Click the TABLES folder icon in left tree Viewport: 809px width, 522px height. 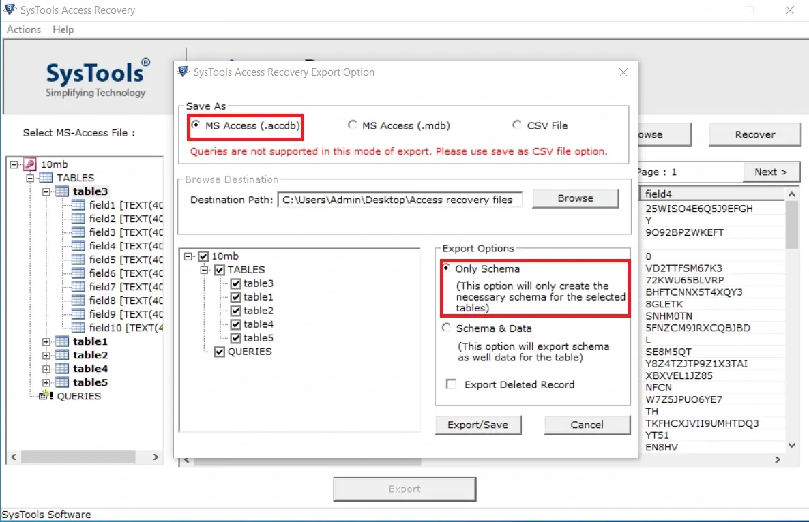click(x=46, y=178)
